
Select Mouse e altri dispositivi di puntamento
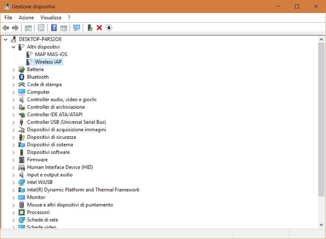click(70, 205)
